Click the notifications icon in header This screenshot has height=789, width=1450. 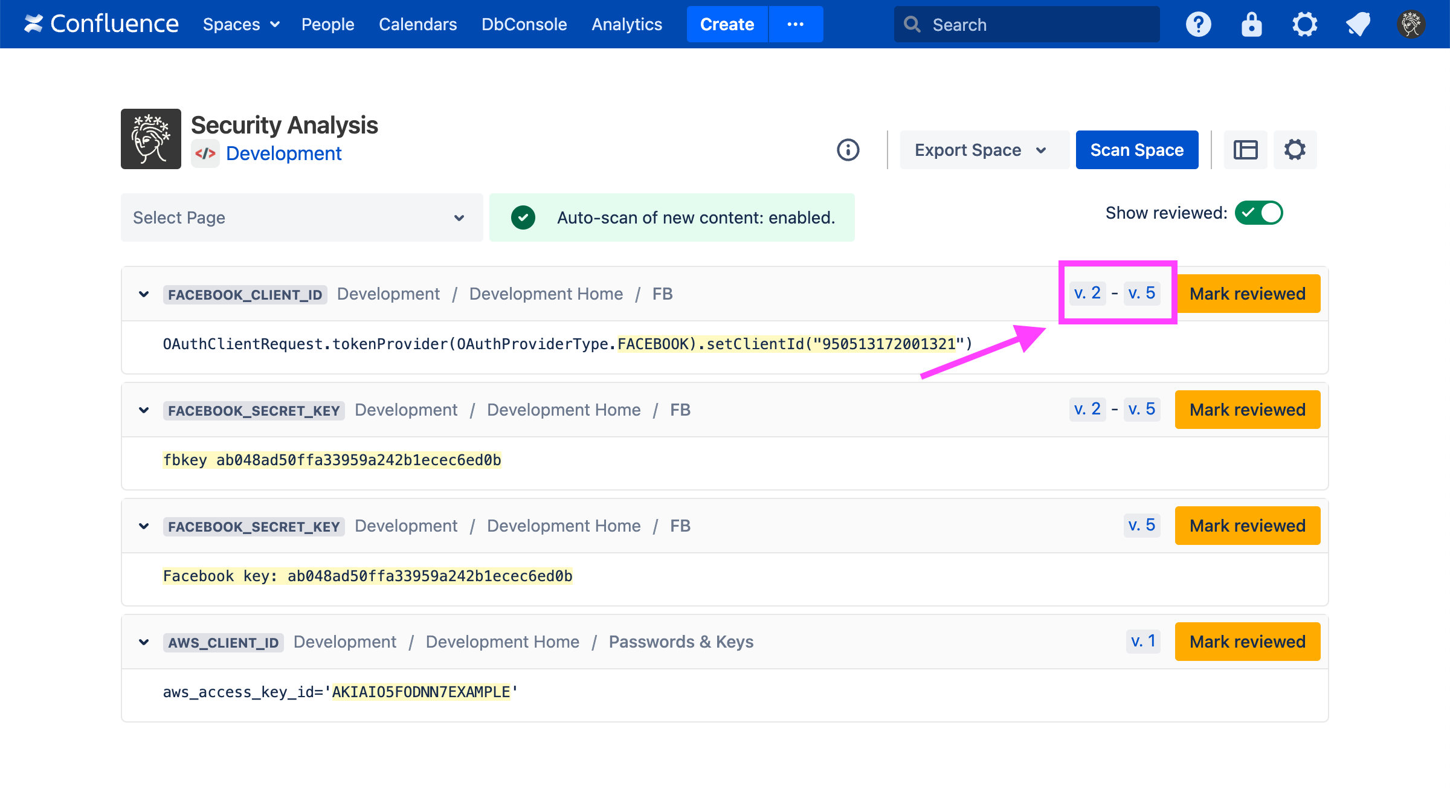coord(1358,24)
